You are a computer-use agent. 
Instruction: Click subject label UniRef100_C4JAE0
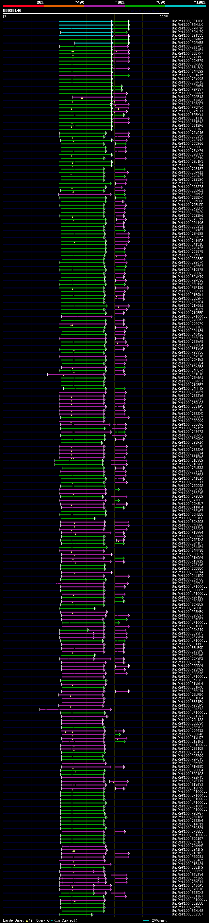click(x=187, y=101)
